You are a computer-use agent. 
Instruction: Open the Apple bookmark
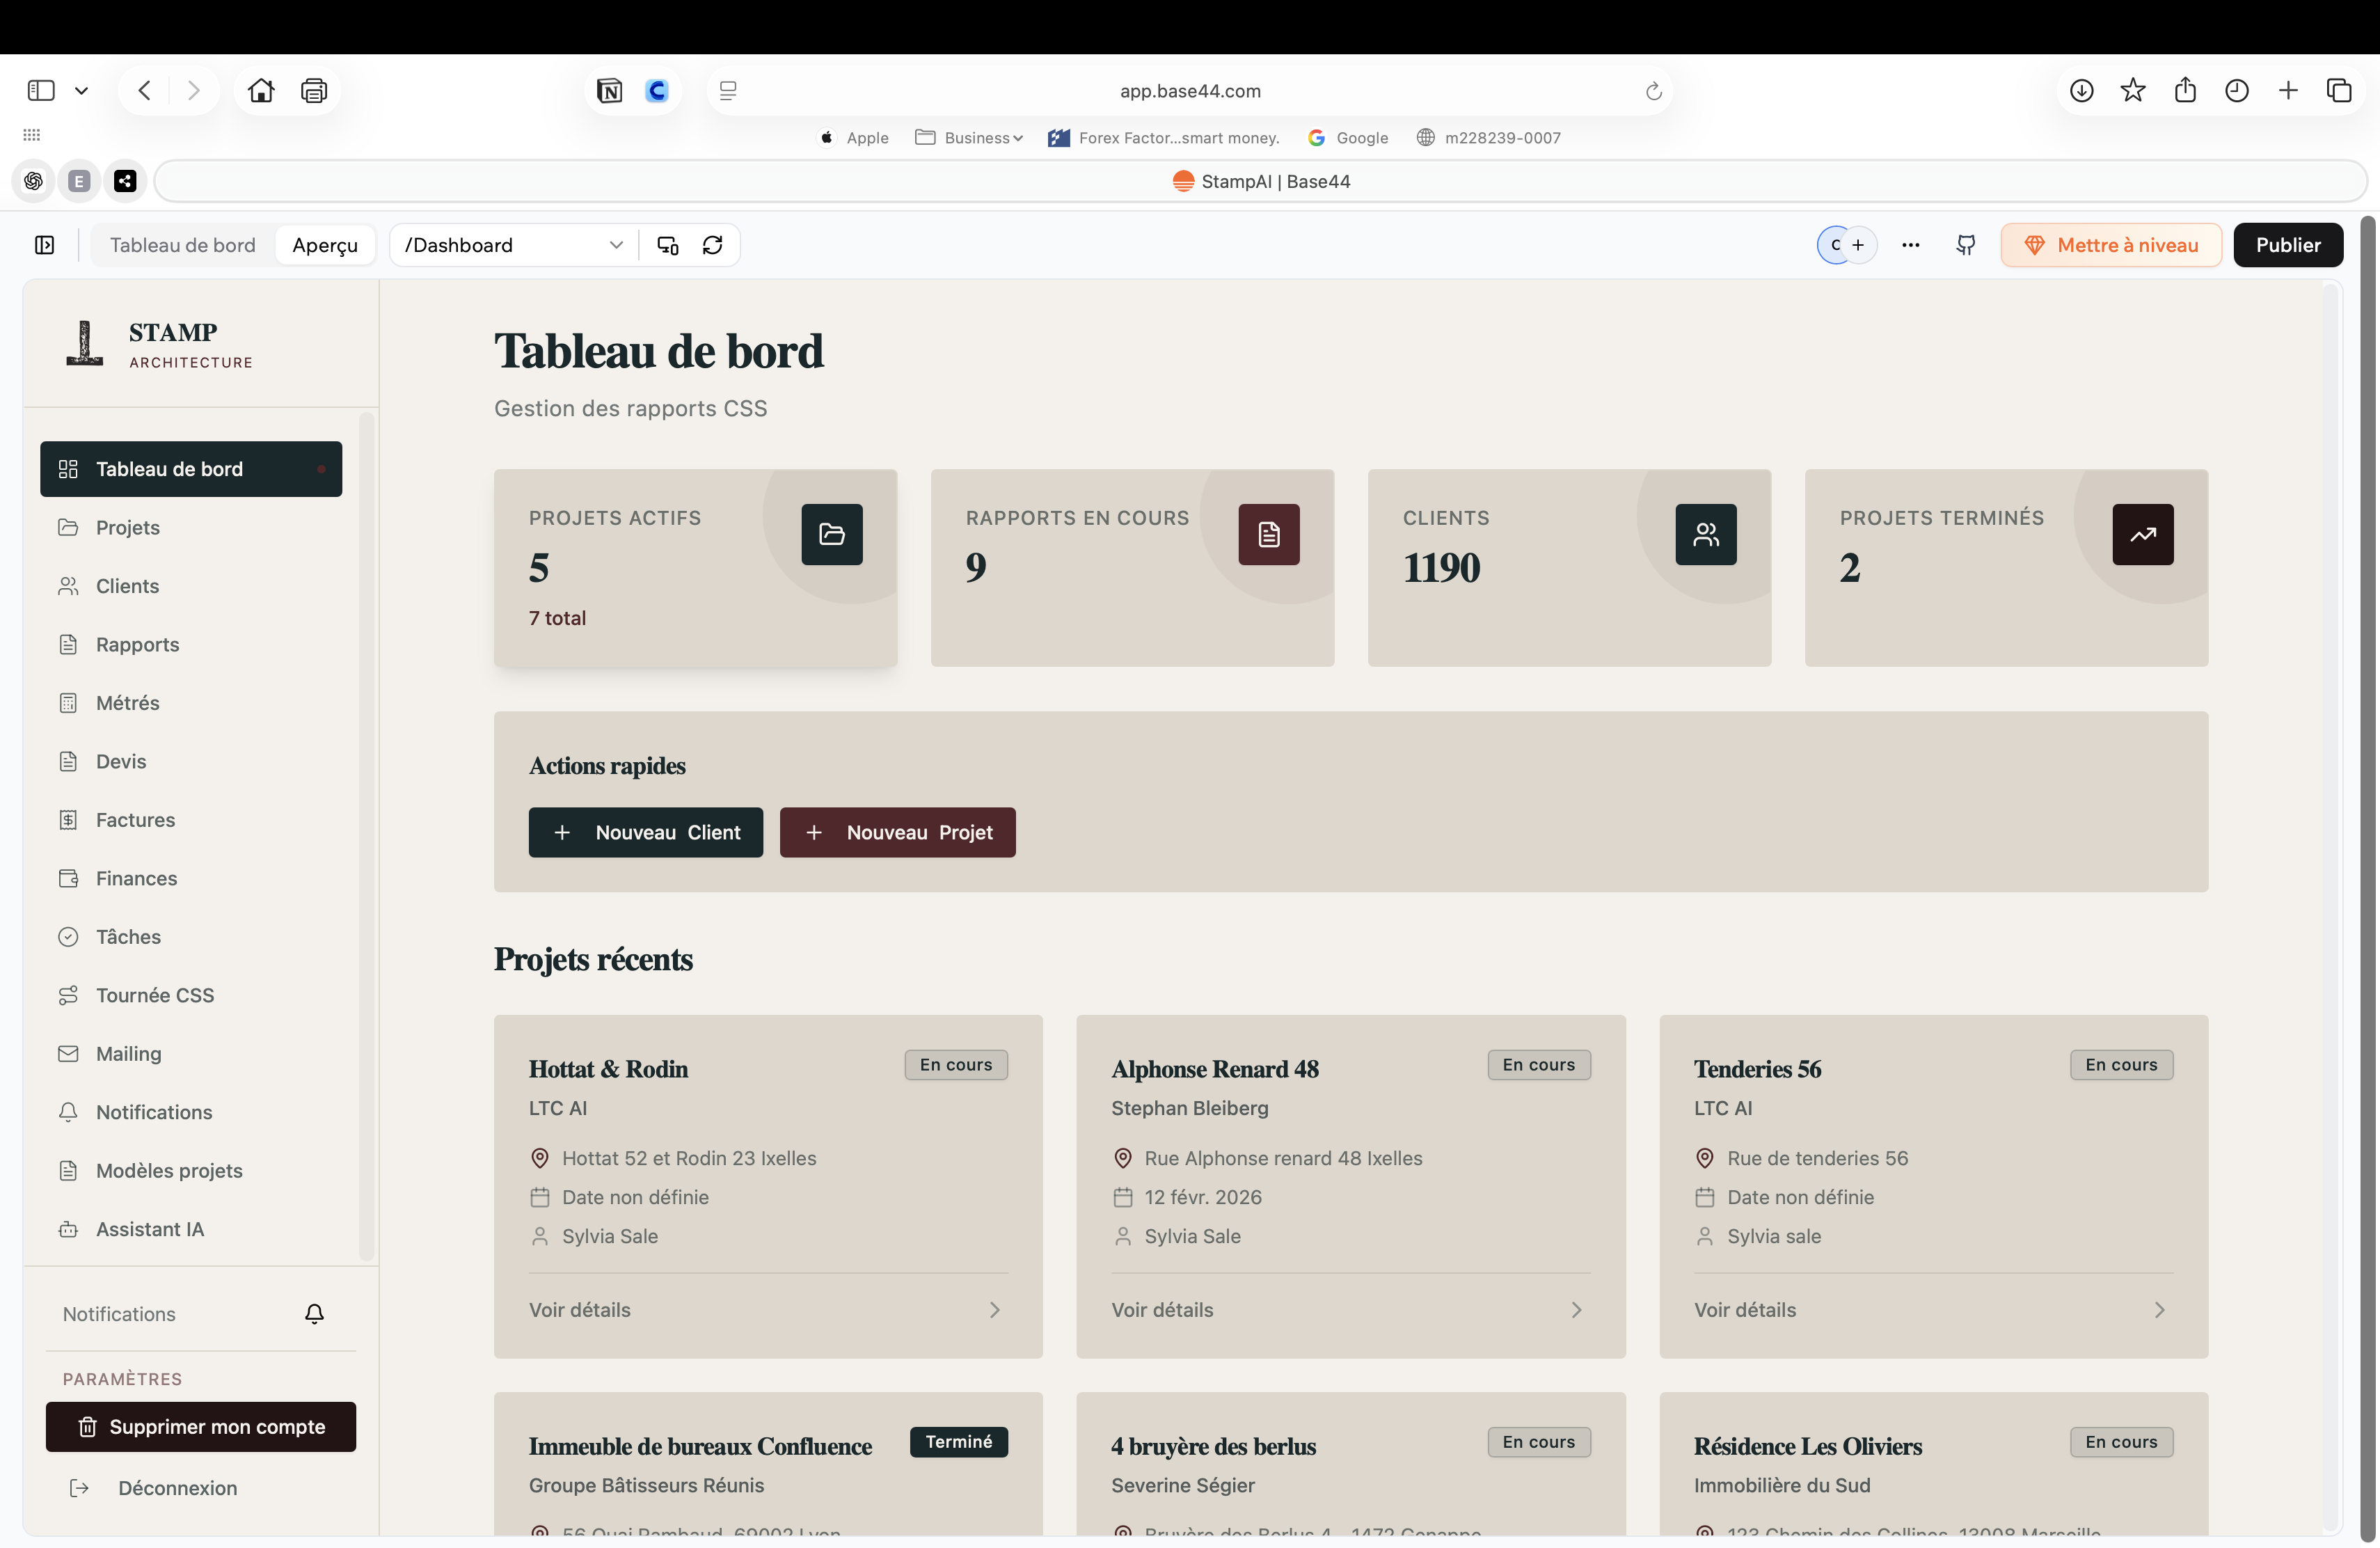(x=854, y=138)
